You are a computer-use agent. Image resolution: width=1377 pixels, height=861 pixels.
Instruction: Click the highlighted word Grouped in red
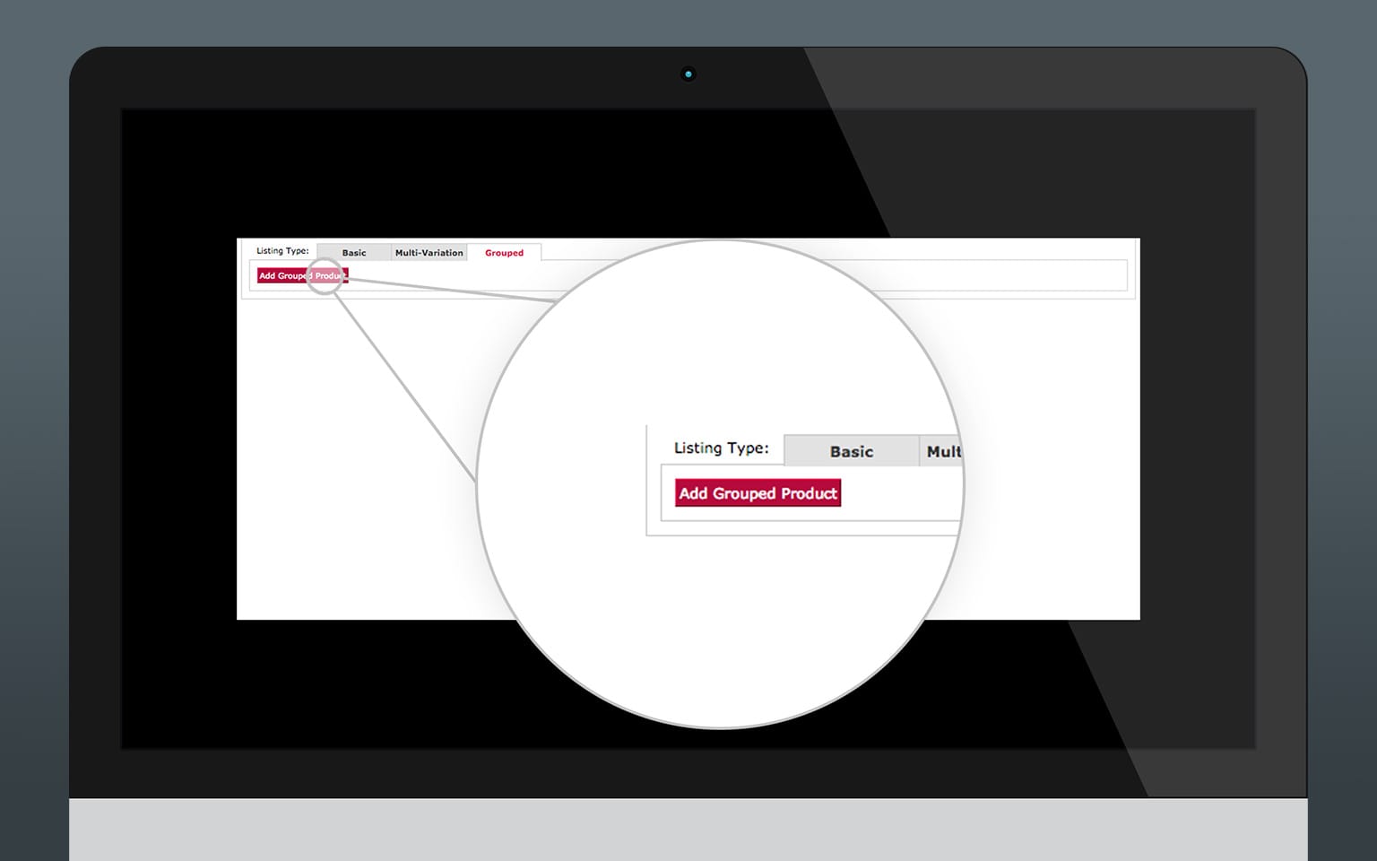click(504, 253)
